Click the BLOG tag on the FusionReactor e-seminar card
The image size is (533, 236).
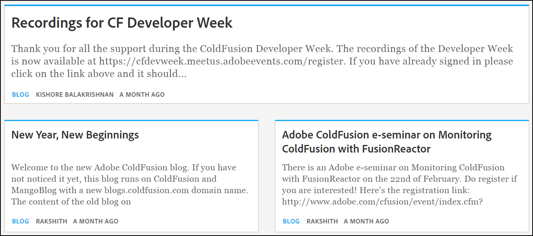point(291,221)
